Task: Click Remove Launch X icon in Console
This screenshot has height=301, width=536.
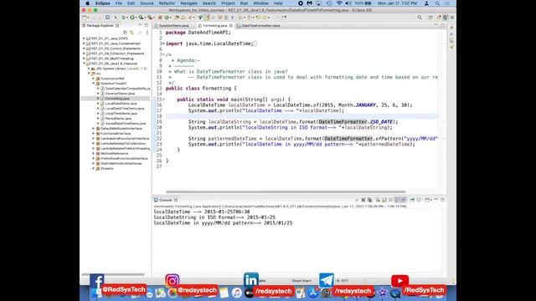Action: click(x=363, y=200)
